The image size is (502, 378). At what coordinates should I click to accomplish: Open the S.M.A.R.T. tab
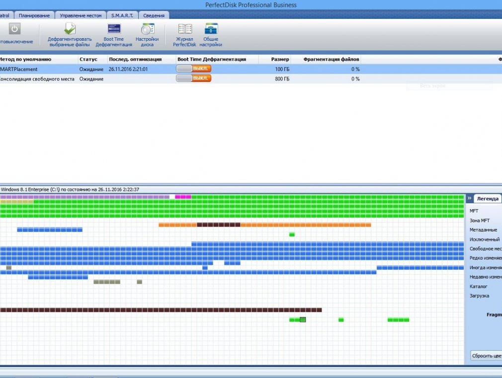coord(122,15)
